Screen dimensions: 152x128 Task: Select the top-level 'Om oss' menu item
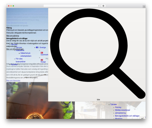click(14, 44)
